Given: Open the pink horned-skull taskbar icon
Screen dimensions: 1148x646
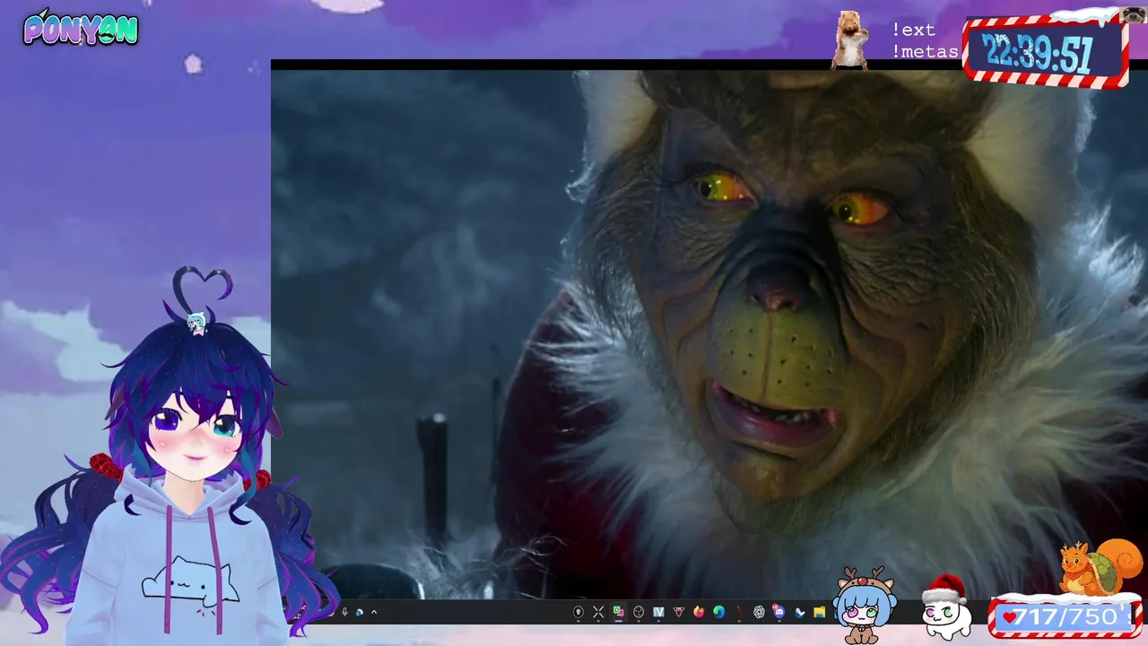Looking at the screenshot, I should 679,612.
